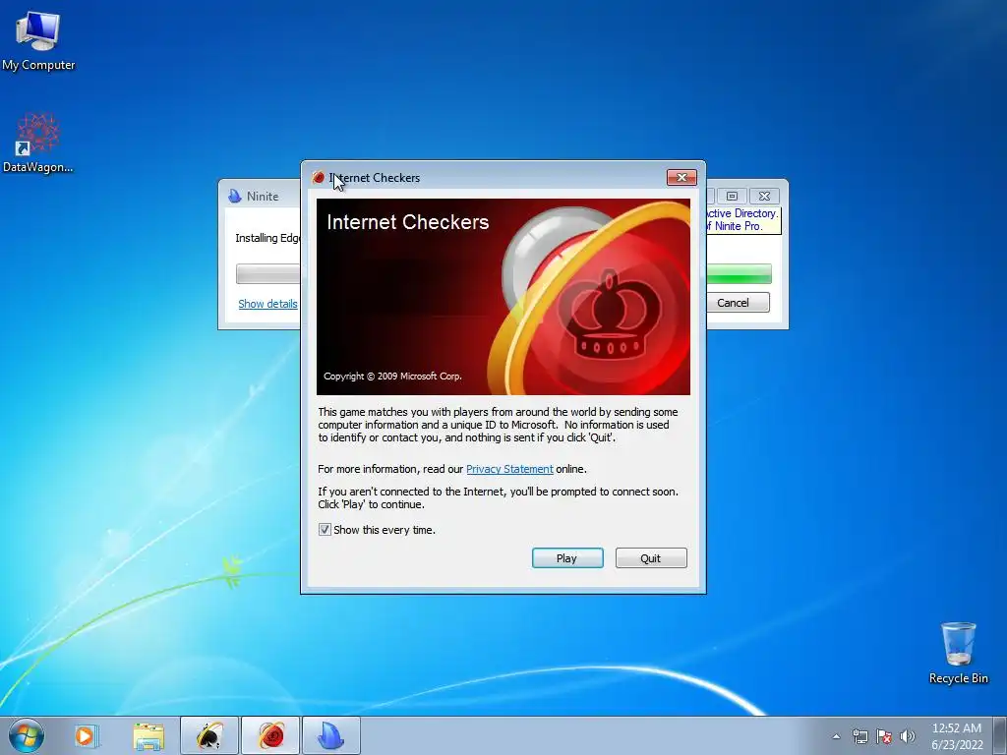Click the Internet Checkers banner image
The image size is (1007, 755).
[x=503, y=297]
